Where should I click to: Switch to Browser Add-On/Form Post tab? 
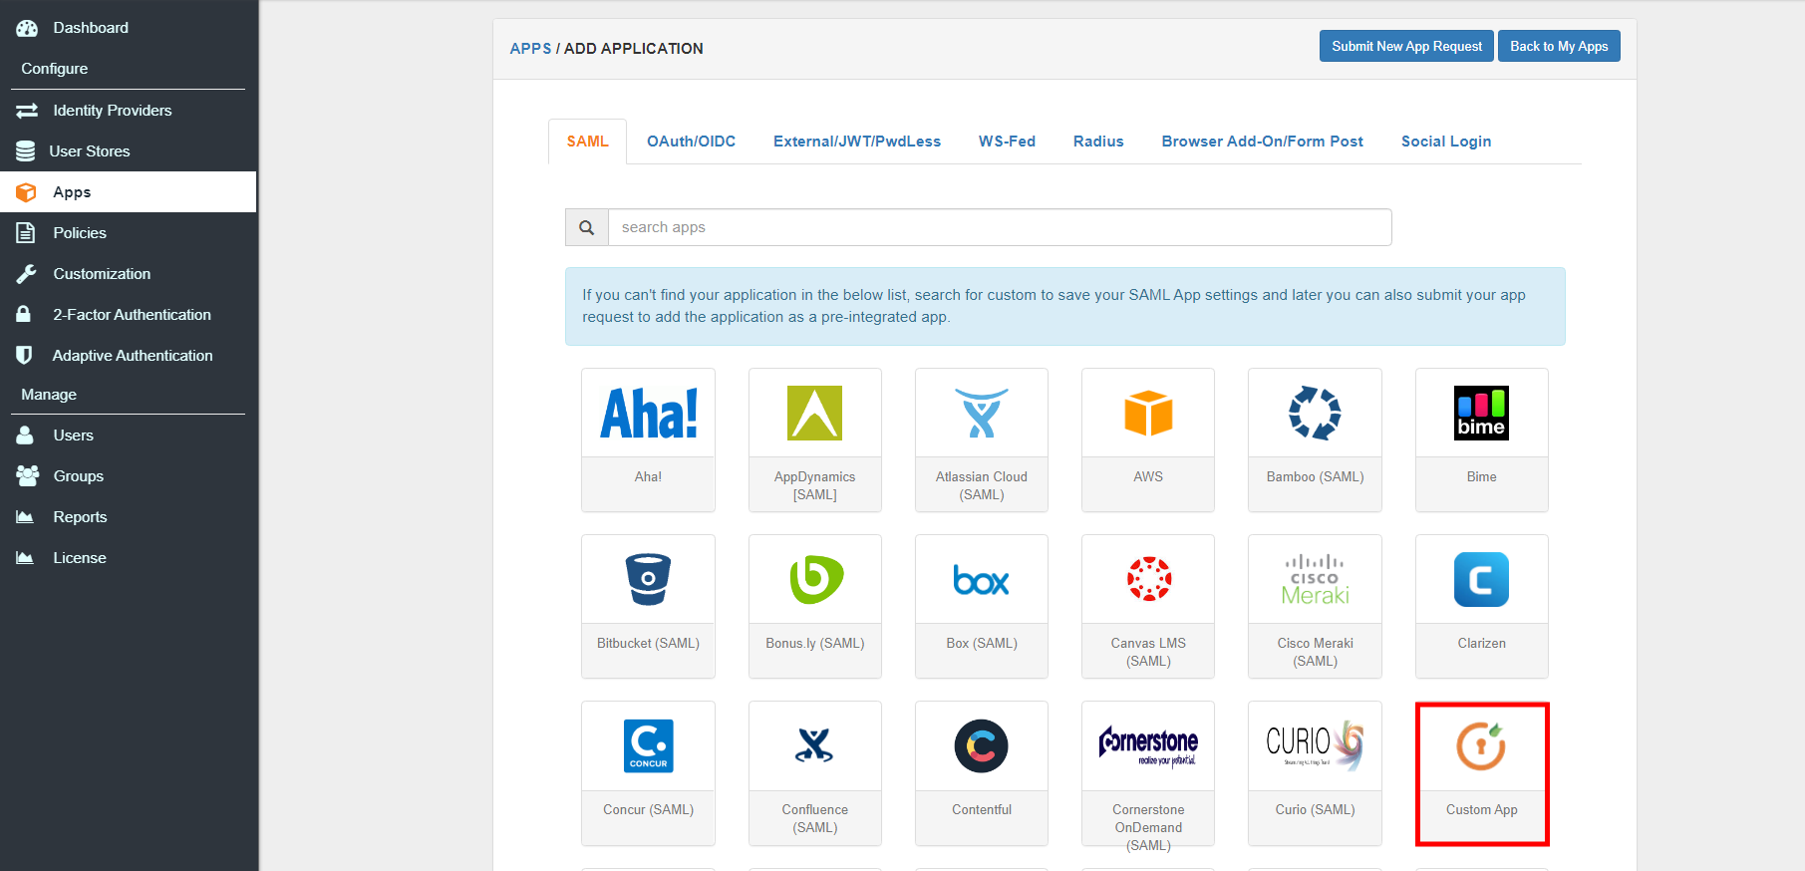click(x=1263, y=142)
